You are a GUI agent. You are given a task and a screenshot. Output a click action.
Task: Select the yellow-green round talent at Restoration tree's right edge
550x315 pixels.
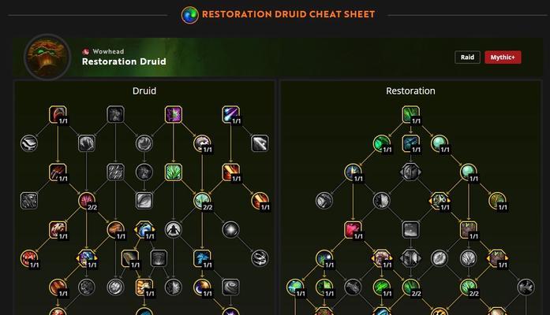click(497, 201)
